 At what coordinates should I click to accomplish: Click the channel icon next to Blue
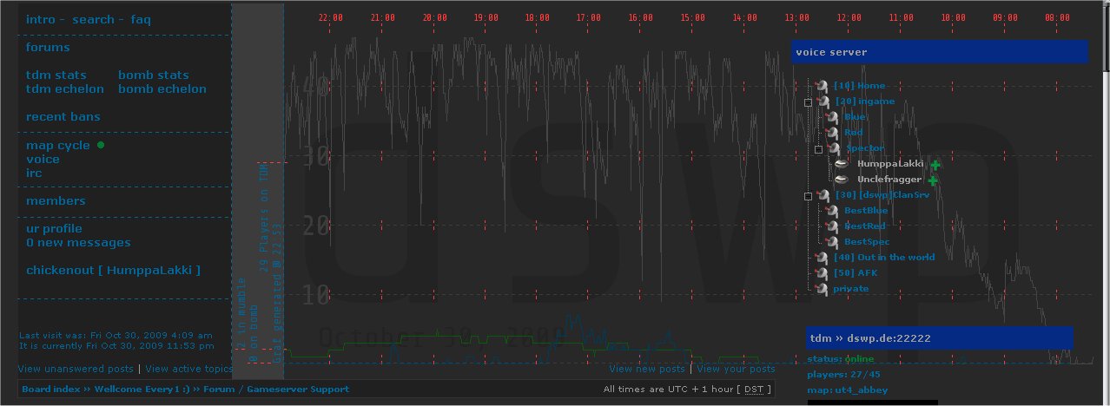click(x=831, y=117)
